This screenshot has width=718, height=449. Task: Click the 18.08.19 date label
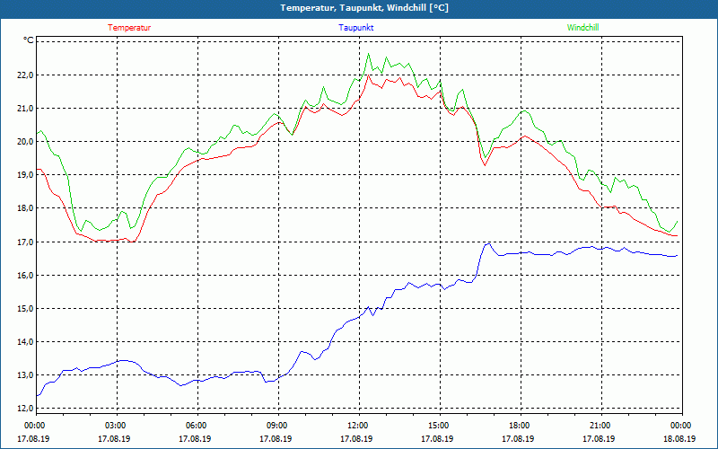tap(679, 438)
